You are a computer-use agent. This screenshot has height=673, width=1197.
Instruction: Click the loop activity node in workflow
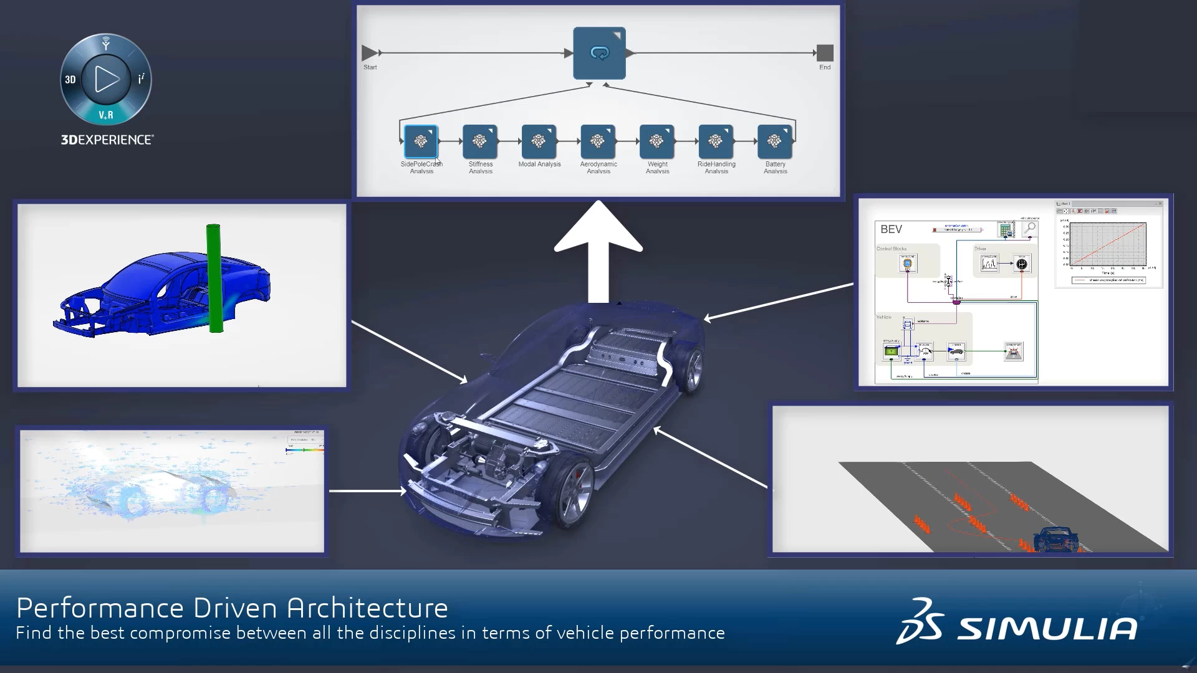(599, 53)
